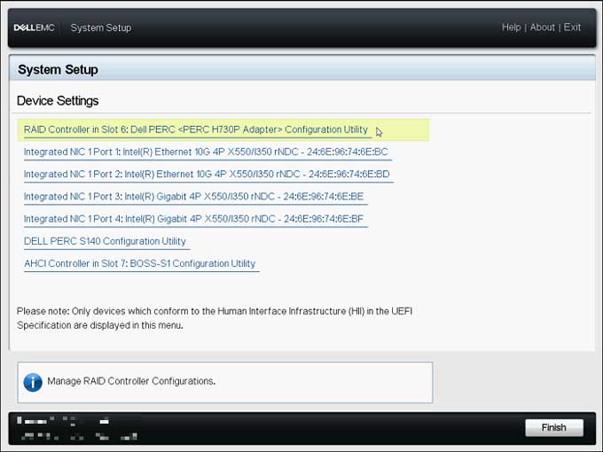Click System Setup text beside Dell logo
Screen dimensions: 603x452
pos(101,27)
